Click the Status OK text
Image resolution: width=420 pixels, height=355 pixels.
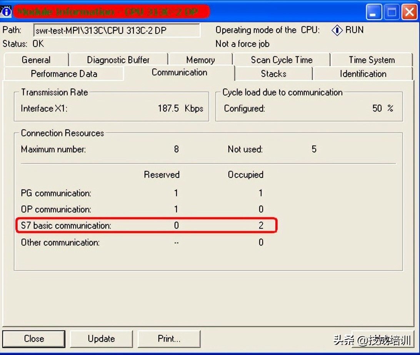click(23, 44)
